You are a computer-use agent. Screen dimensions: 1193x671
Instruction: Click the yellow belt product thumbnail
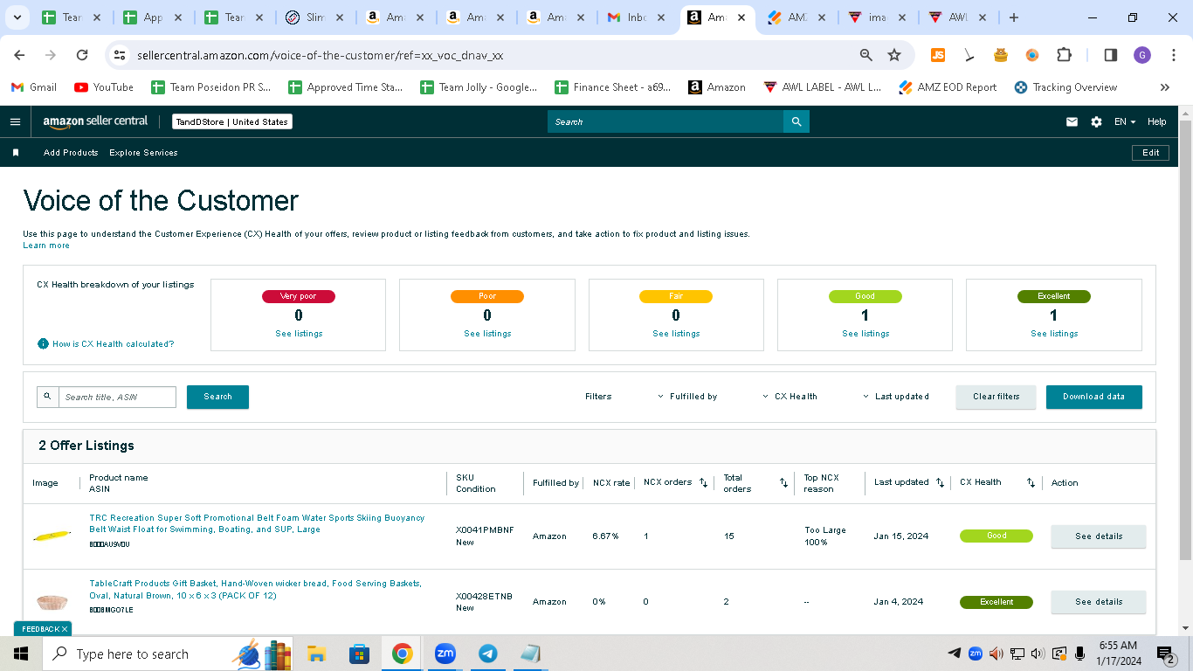52,536
